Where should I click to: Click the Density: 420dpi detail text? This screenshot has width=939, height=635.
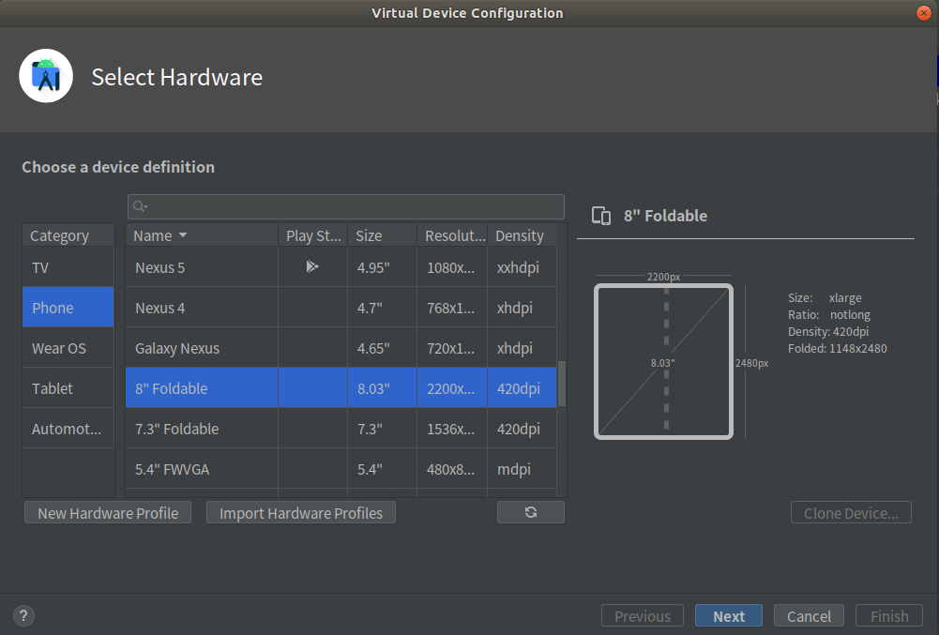(827, 331)
